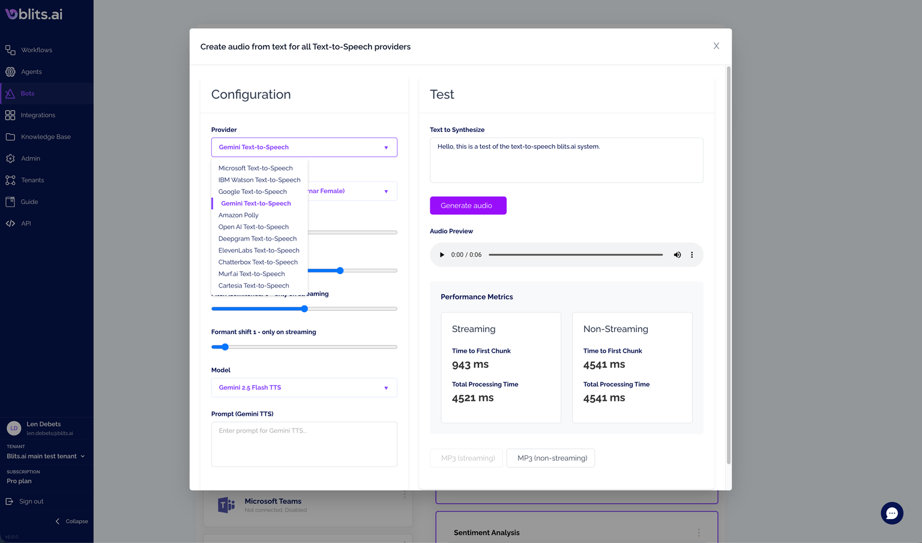Click the Workflows icon in sidebar
Image resolution: width=922 pixels, height=543 pixels.
[10, 50]
